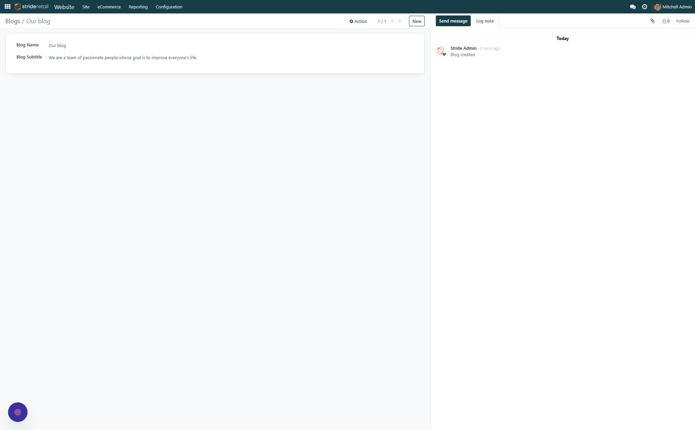Open the Website app menu

pos(64,7)
